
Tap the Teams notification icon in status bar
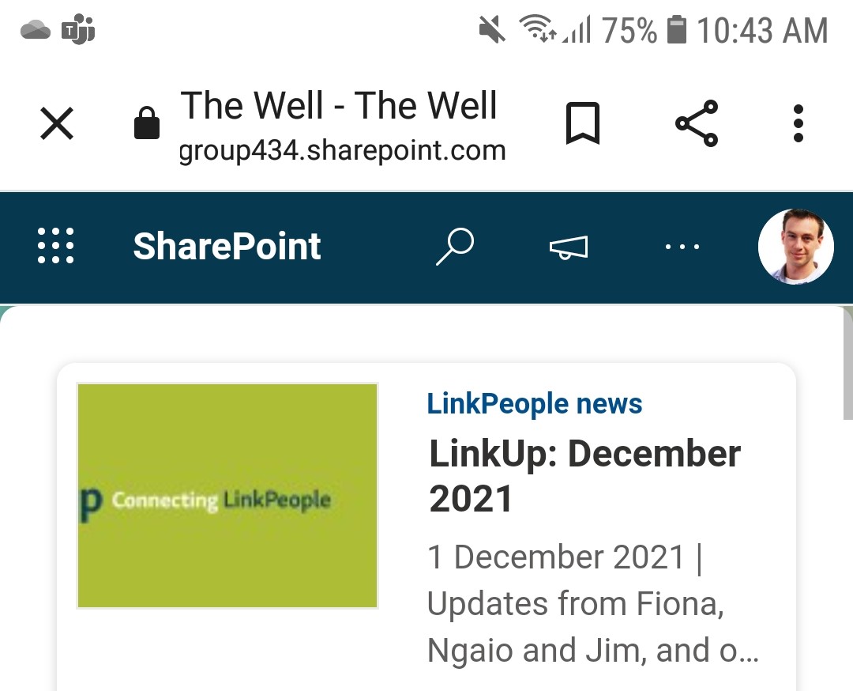coord(78,29)
